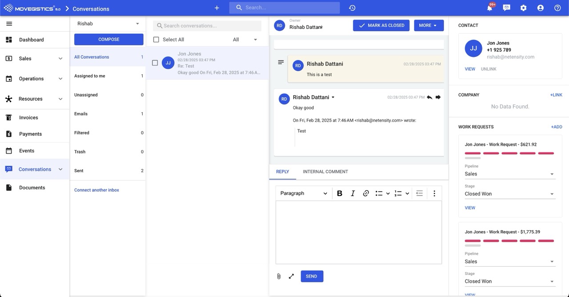Check the Select All checkbox

156,40
